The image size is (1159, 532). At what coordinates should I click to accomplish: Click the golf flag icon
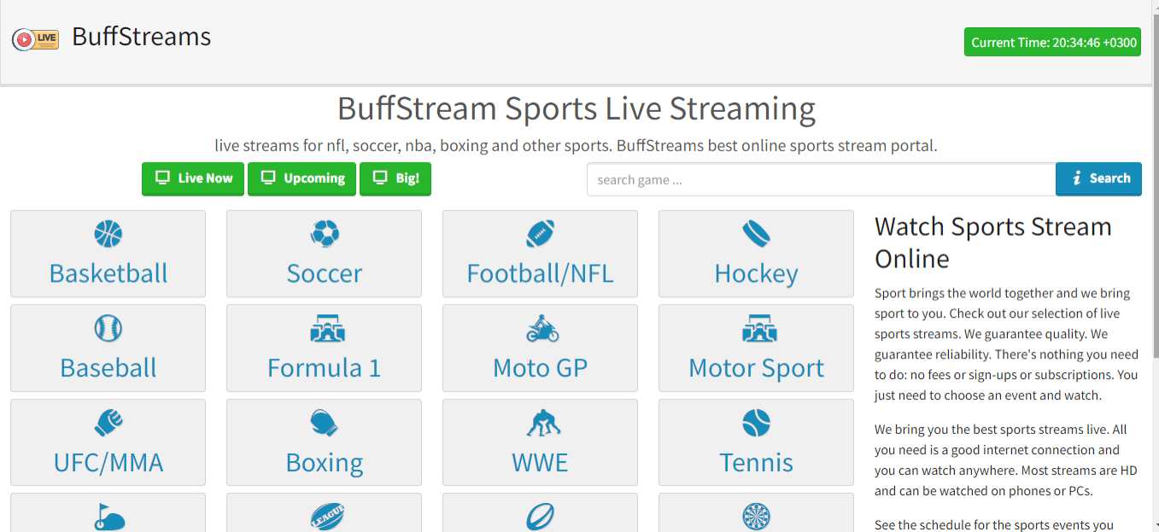click(x=108, y=517)
